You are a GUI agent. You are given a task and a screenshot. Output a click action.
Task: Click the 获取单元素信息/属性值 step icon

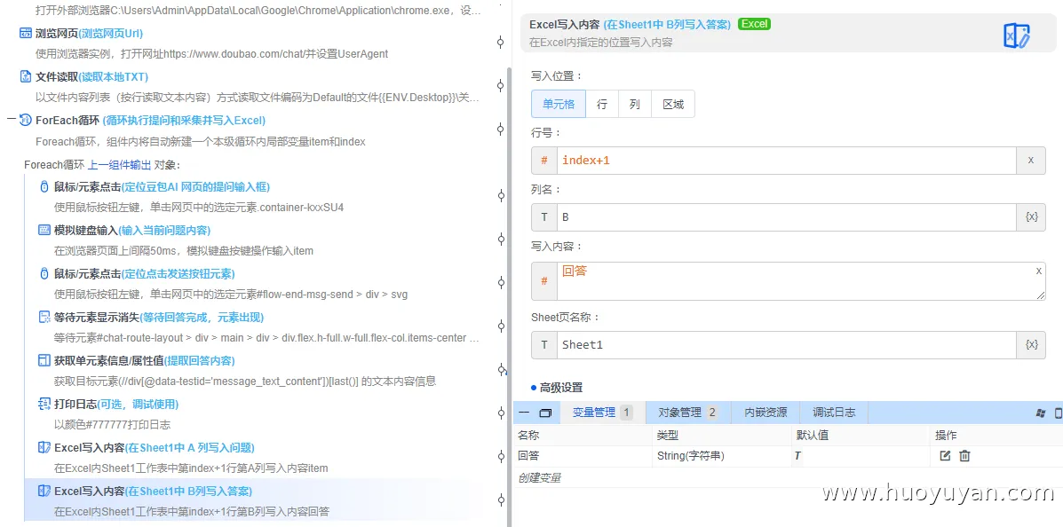[44, 360]
